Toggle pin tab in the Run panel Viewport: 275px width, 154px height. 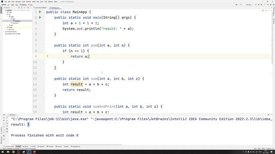click(x=4, y=139)
